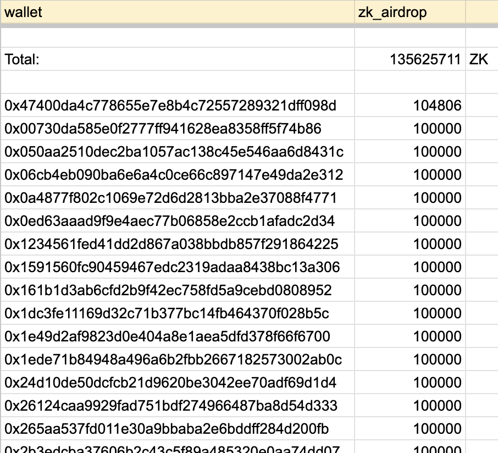Select wallet 0x265aa537fd011e30a9bbaba2e6bddff284d200fb
Screen dimensions: 498x453
(x=178, y=429)
